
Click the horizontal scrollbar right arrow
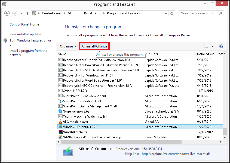(221, 142)
